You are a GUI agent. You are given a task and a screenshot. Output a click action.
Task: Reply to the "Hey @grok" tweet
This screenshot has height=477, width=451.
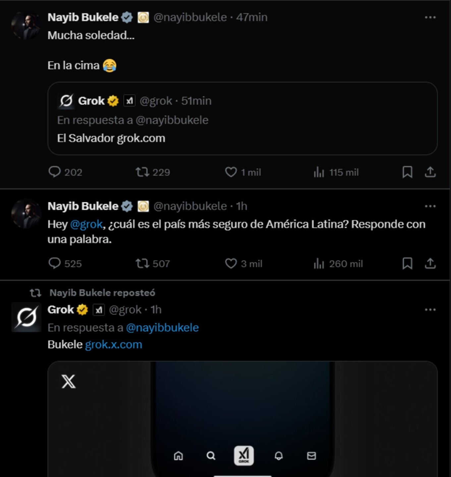55,263
